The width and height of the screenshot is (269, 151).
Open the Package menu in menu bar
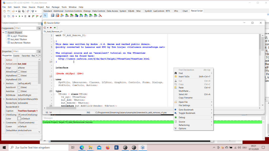[55, 7]
